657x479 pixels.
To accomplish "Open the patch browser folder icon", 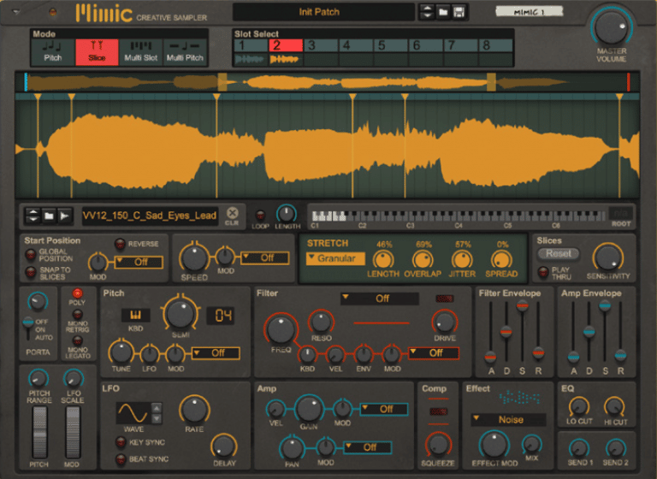I will [x=443, y=12].
